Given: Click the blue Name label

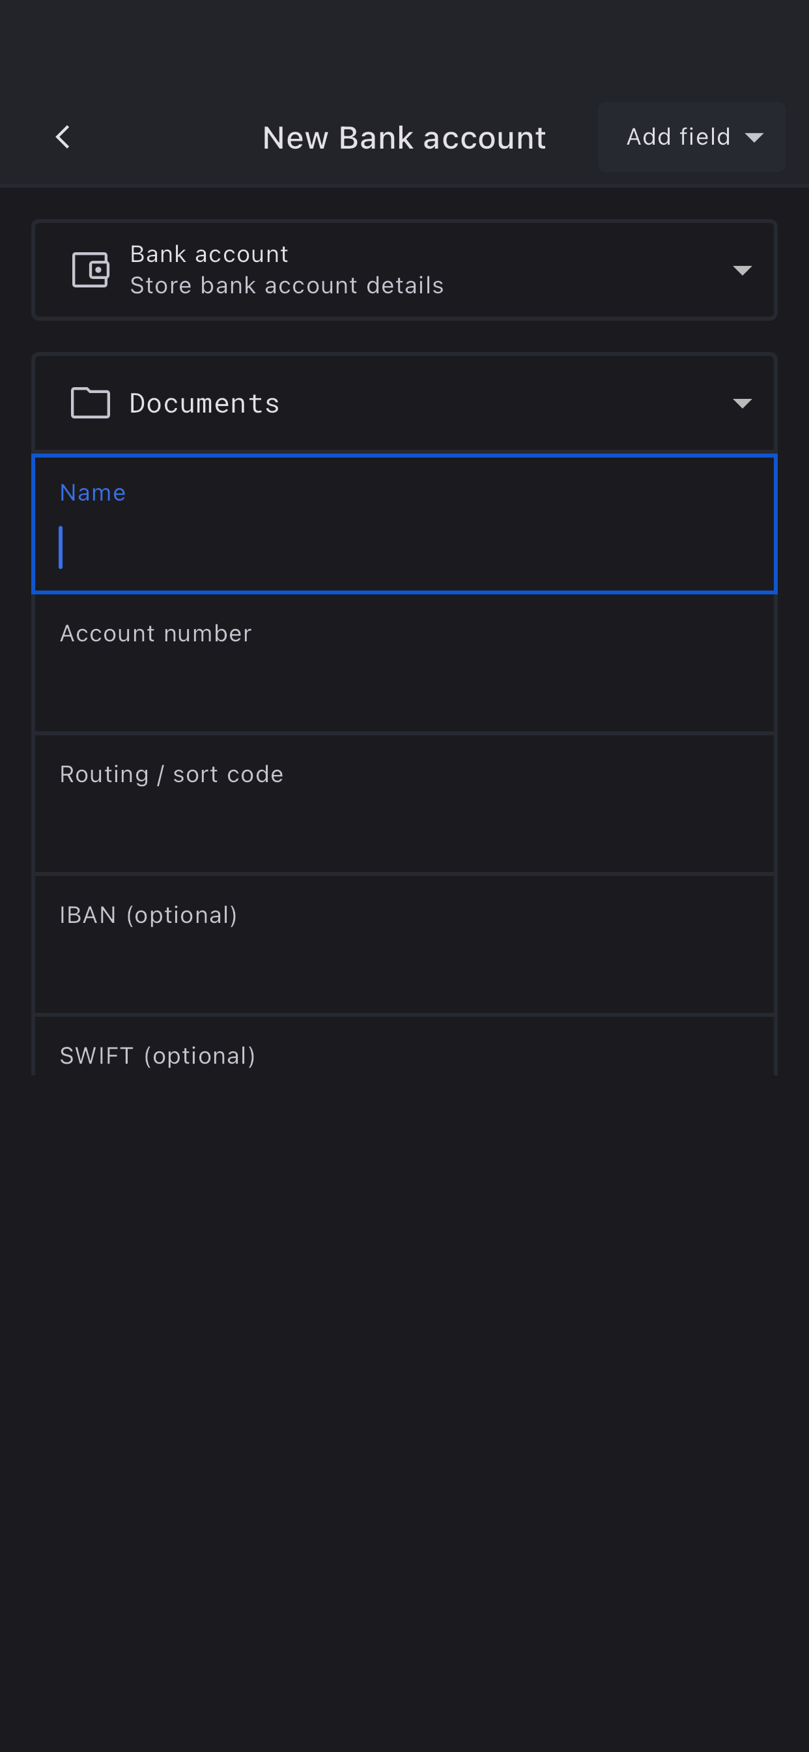Looking at the screenshot, I should tap(92, 492).
